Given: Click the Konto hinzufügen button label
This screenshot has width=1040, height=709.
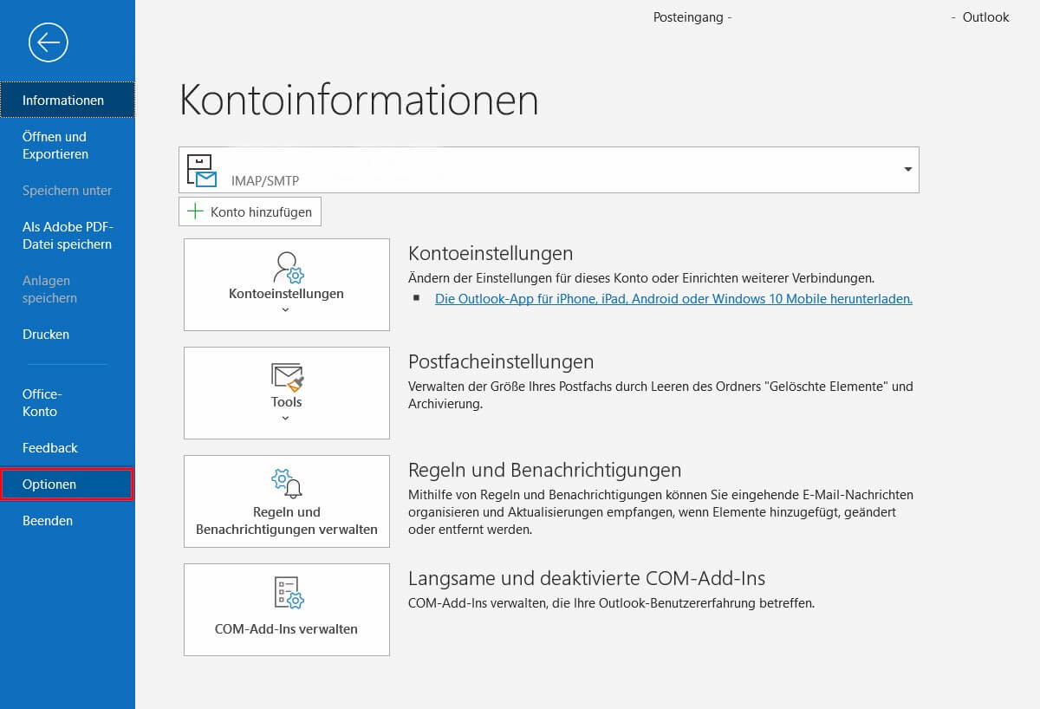Looking at the screenshot, I should [x=261, y=212].
